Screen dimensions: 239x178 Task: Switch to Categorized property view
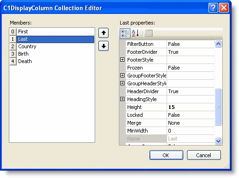pyautogui.click(x=125, y=33)
